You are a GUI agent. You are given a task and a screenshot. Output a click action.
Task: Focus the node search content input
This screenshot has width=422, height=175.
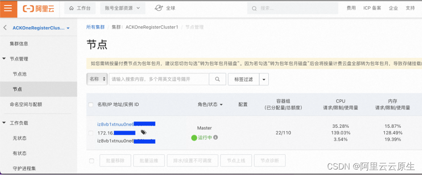159,79
